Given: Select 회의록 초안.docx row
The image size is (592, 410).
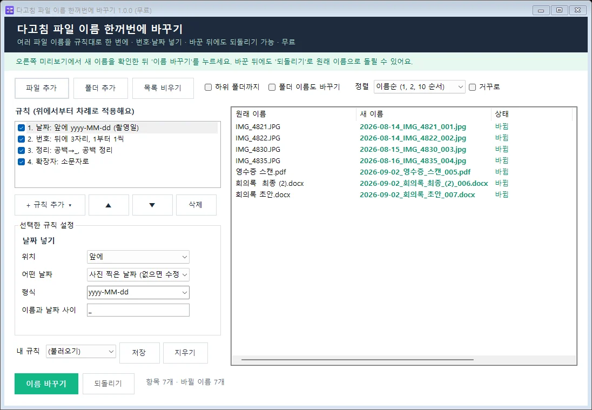Looking at the screenshot, I should pyautogui.click(x=263, y=195).
